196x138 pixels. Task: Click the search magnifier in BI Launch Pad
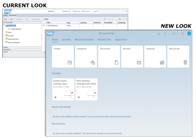pos(159,34)
